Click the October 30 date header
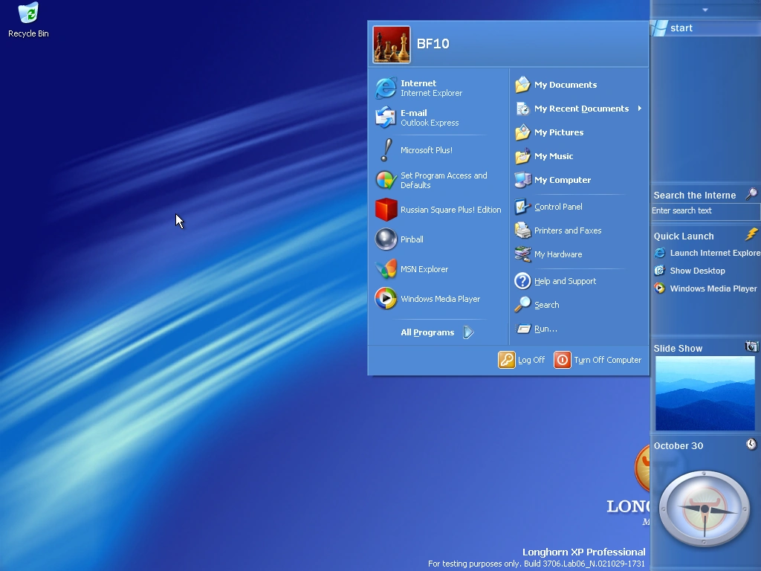The image size is (761, 571). [678, 446]
